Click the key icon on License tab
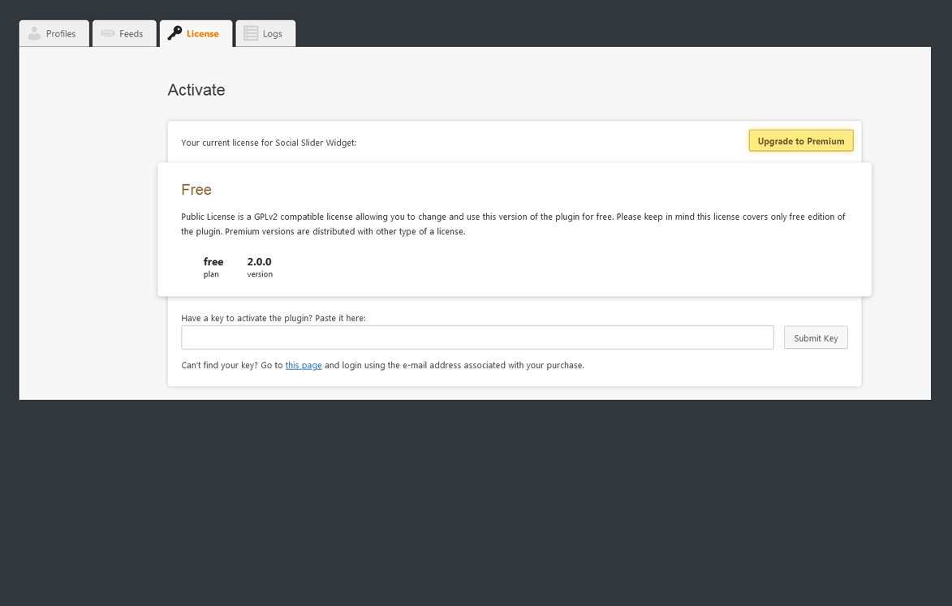This screenshot has width=952, height=606. (x=174, y=33)
